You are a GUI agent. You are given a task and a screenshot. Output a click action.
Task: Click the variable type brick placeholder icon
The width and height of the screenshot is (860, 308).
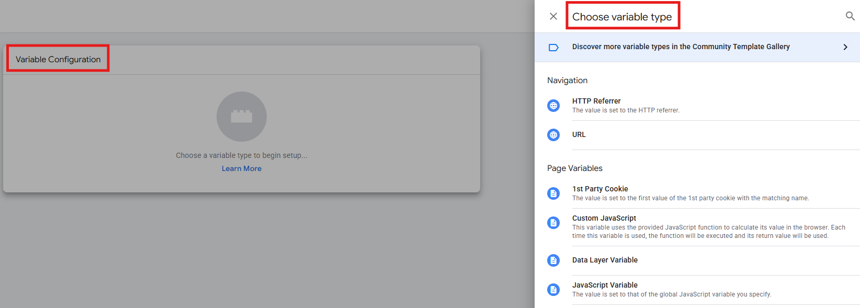(242, 117)
